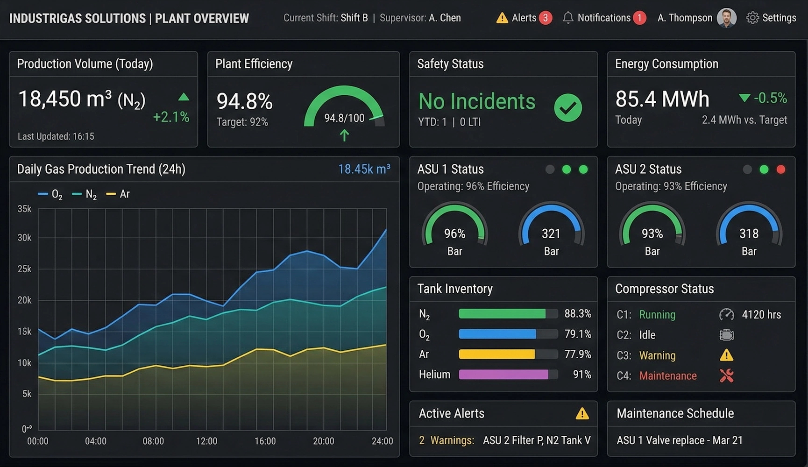Viewport: 808px width, 467px height.
Task: Click the C1 runtime hours gauge icon
Action: [726, 315]
